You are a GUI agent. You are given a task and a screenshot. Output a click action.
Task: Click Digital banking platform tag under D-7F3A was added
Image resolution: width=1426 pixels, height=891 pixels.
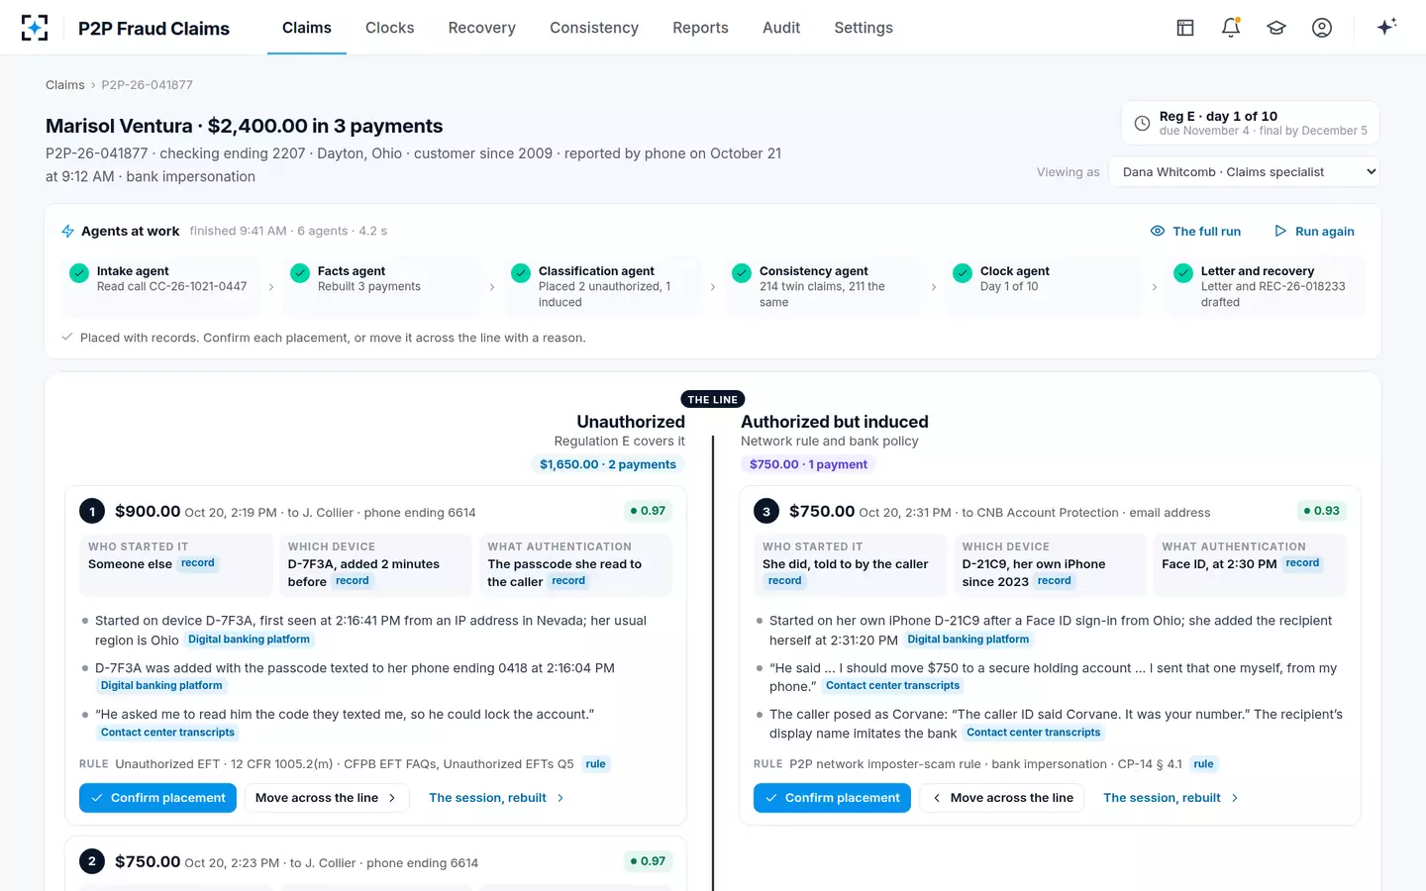161,685
